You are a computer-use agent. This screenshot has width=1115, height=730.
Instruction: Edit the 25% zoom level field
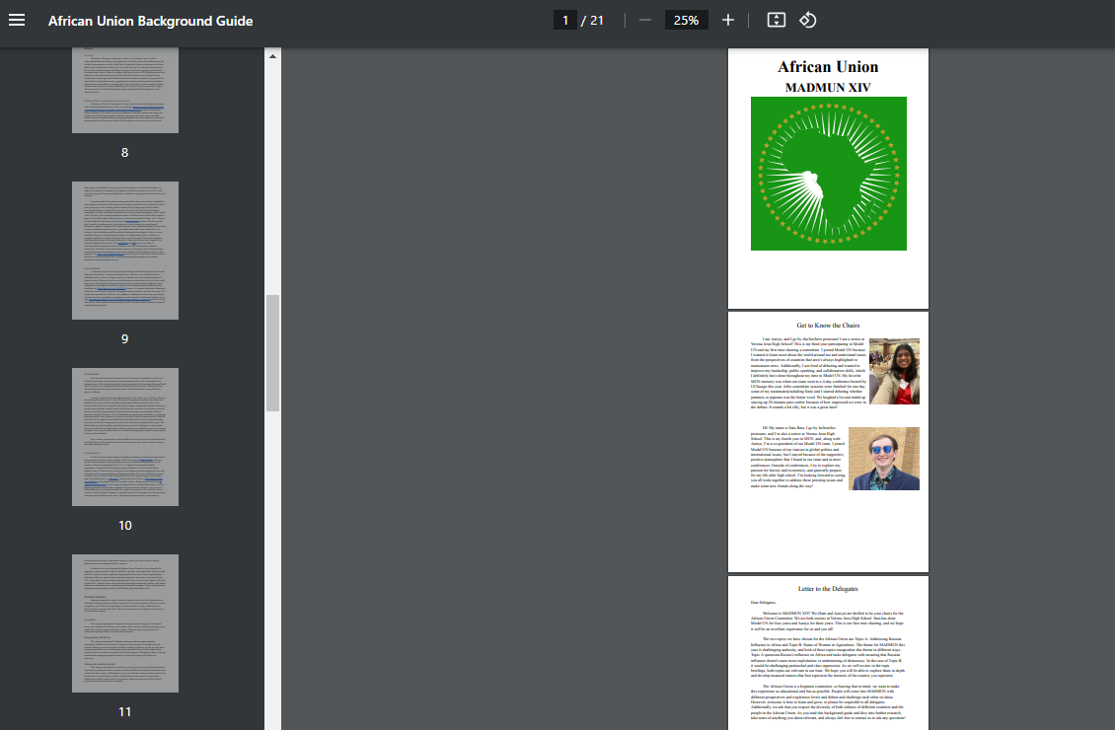686,20
